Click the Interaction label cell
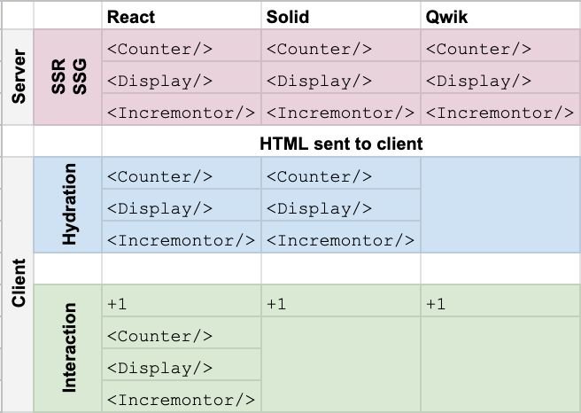581x413 pixels. pyautogui.click(x=68, y=347)
